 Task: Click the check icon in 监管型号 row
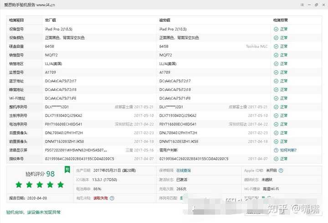276,72
